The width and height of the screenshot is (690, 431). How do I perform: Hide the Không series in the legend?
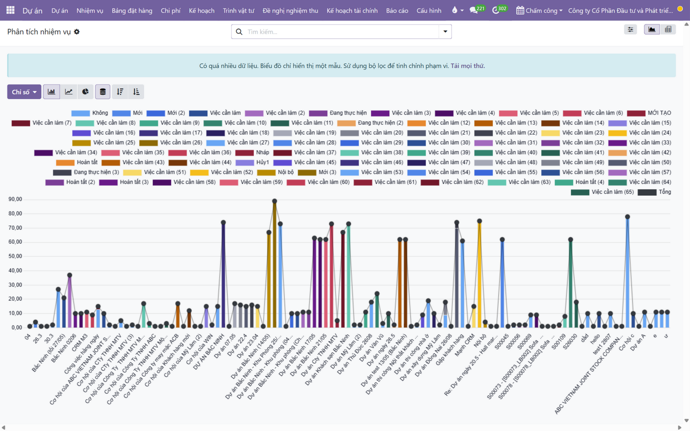point(89,113)
